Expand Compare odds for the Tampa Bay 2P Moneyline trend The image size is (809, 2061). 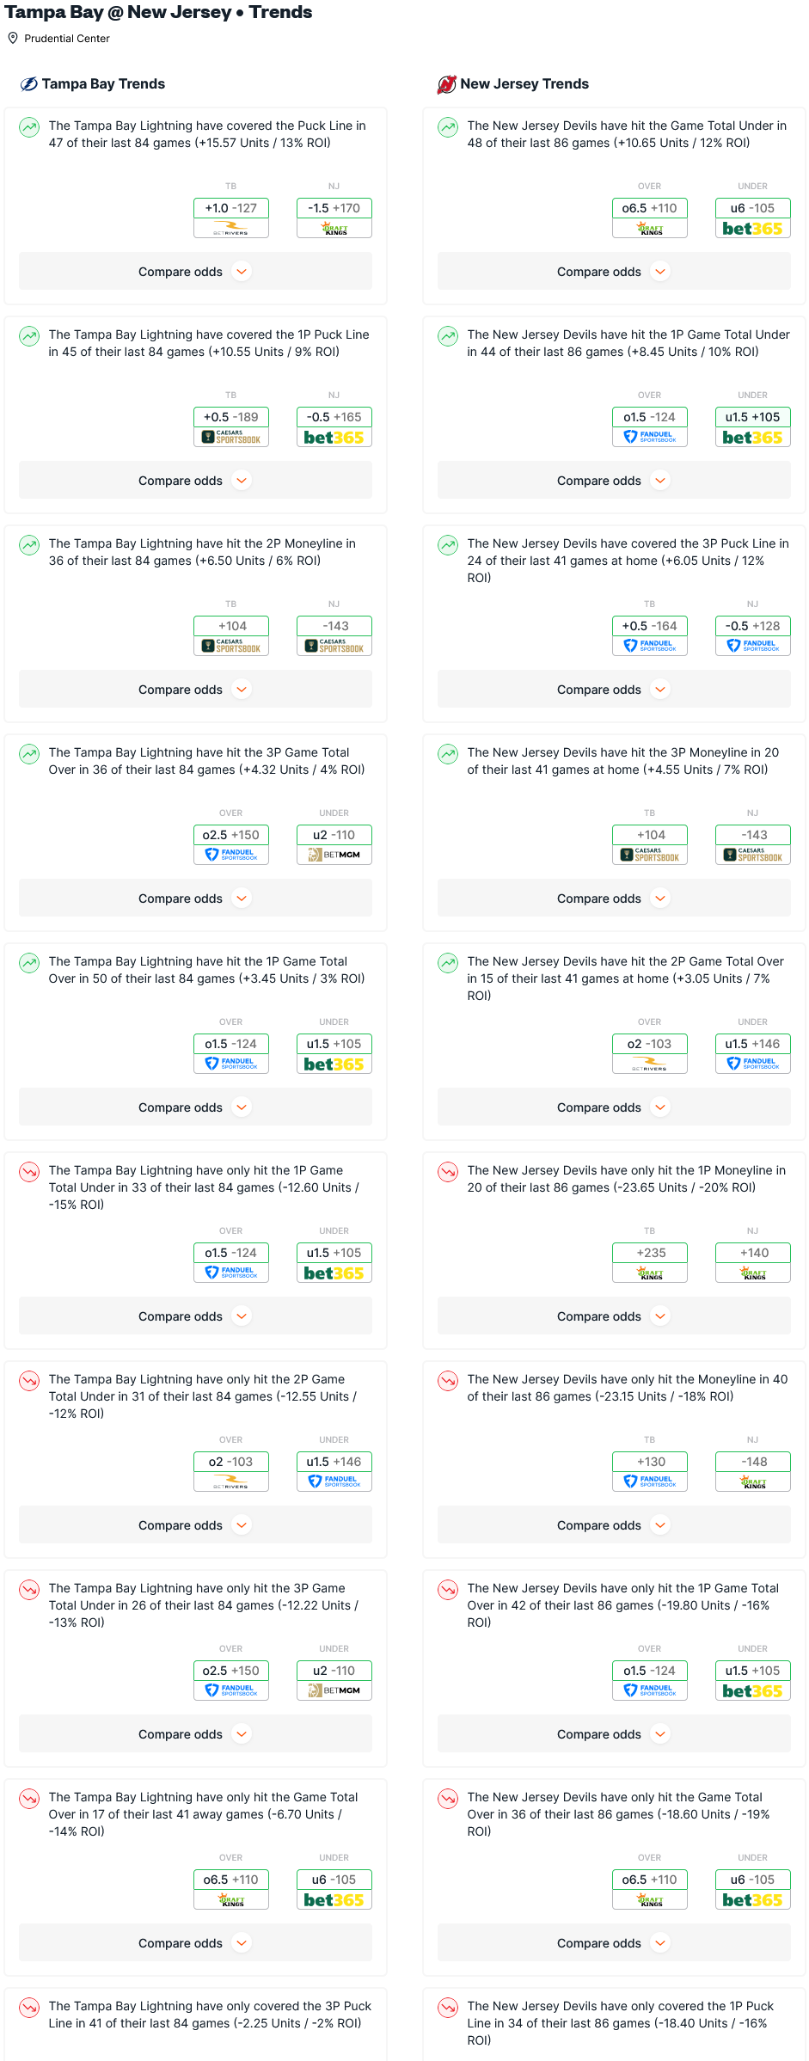(x=195, y=690)
